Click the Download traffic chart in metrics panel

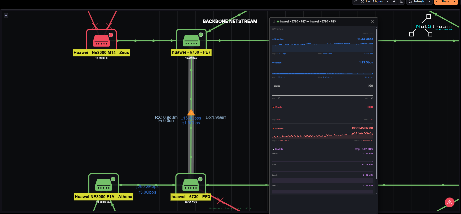323,47
